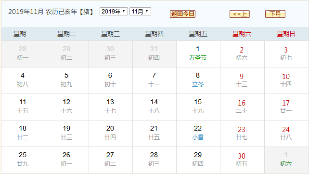Viewport: 309px width, 174px height.
Task: Select November 13 十七 date
Action: point(110,107)
